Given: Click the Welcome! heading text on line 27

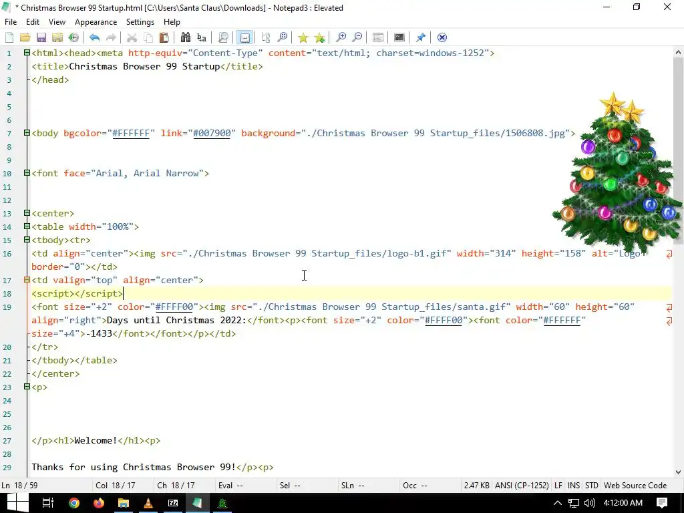Looking at the screenshot, I should coord(96,440).
